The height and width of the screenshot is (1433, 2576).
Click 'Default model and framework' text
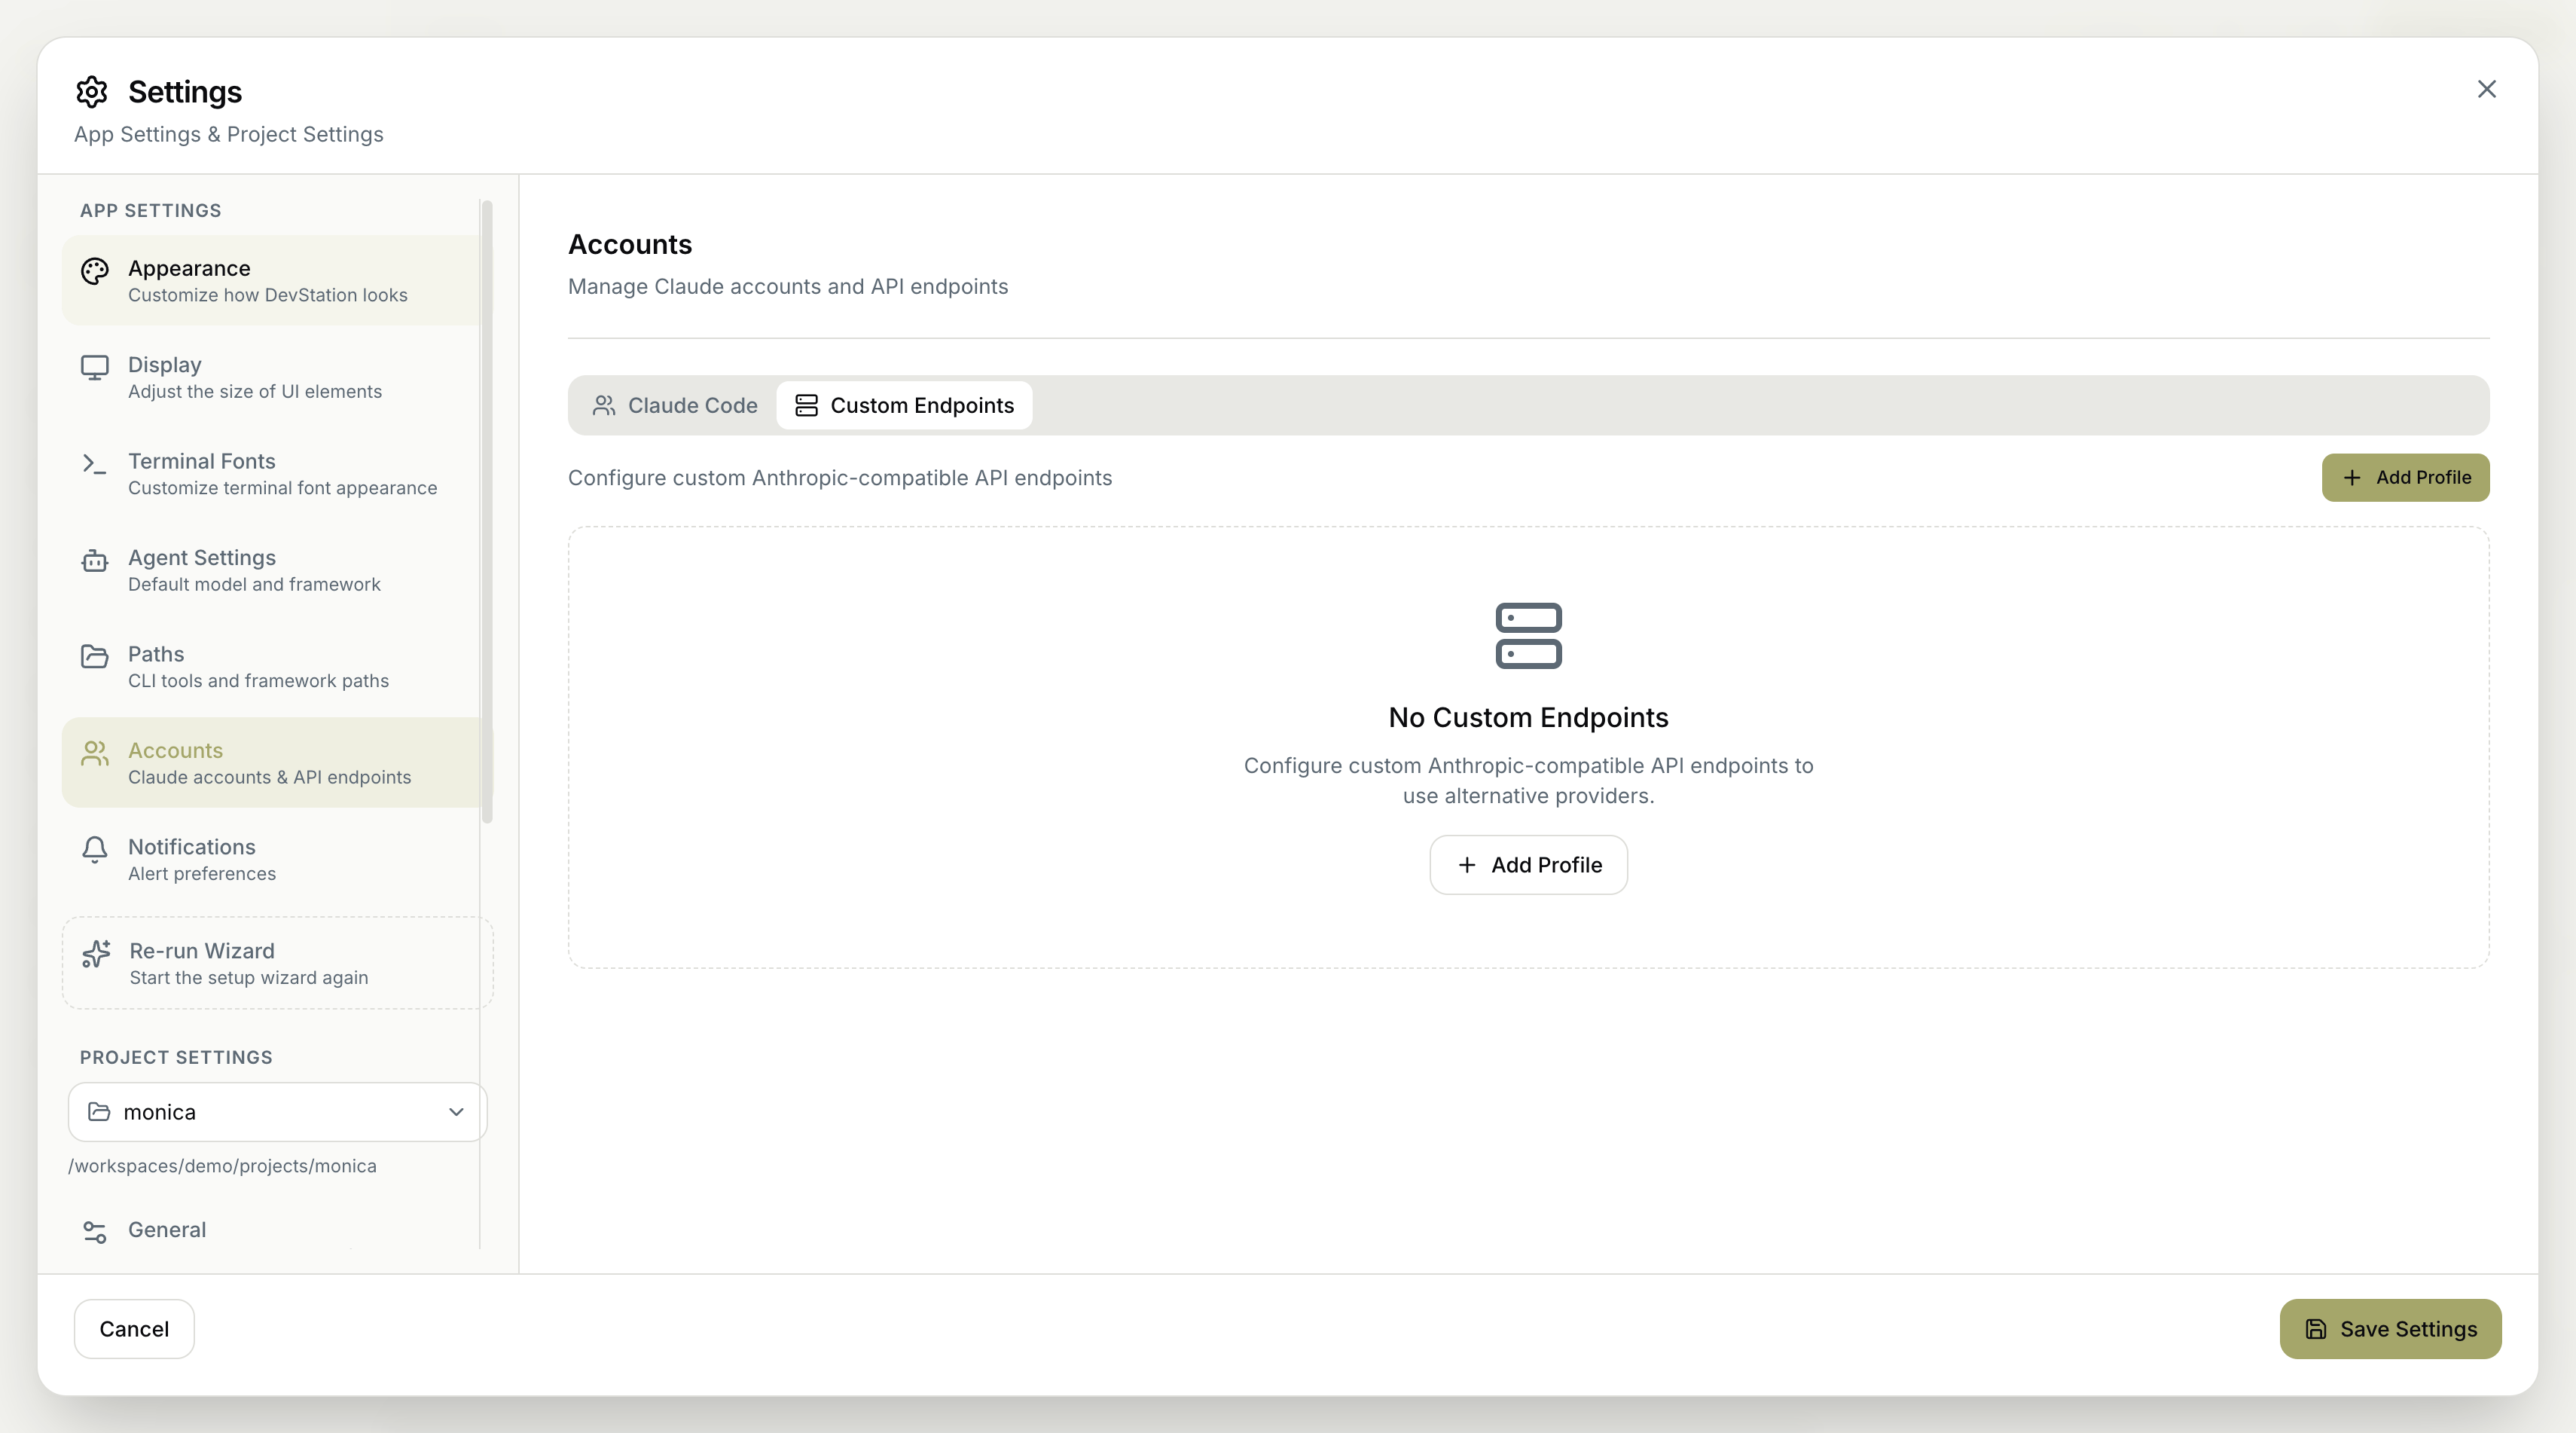(254, 584)
